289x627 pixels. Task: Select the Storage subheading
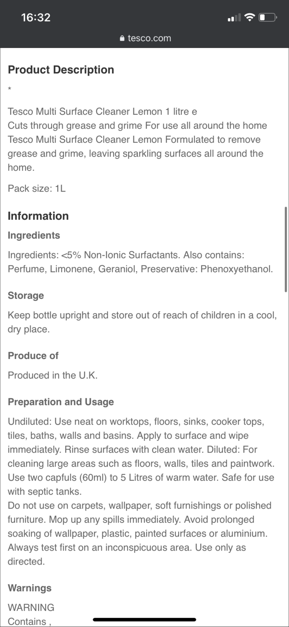point(26,295)
